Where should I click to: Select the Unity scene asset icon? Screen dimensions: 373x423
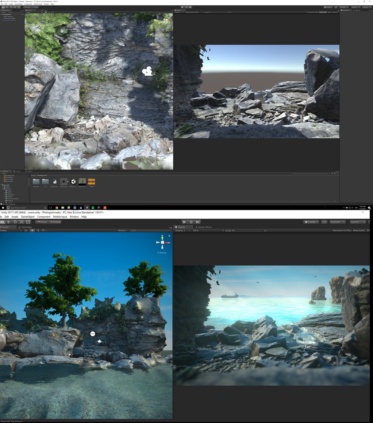(73, 182)
